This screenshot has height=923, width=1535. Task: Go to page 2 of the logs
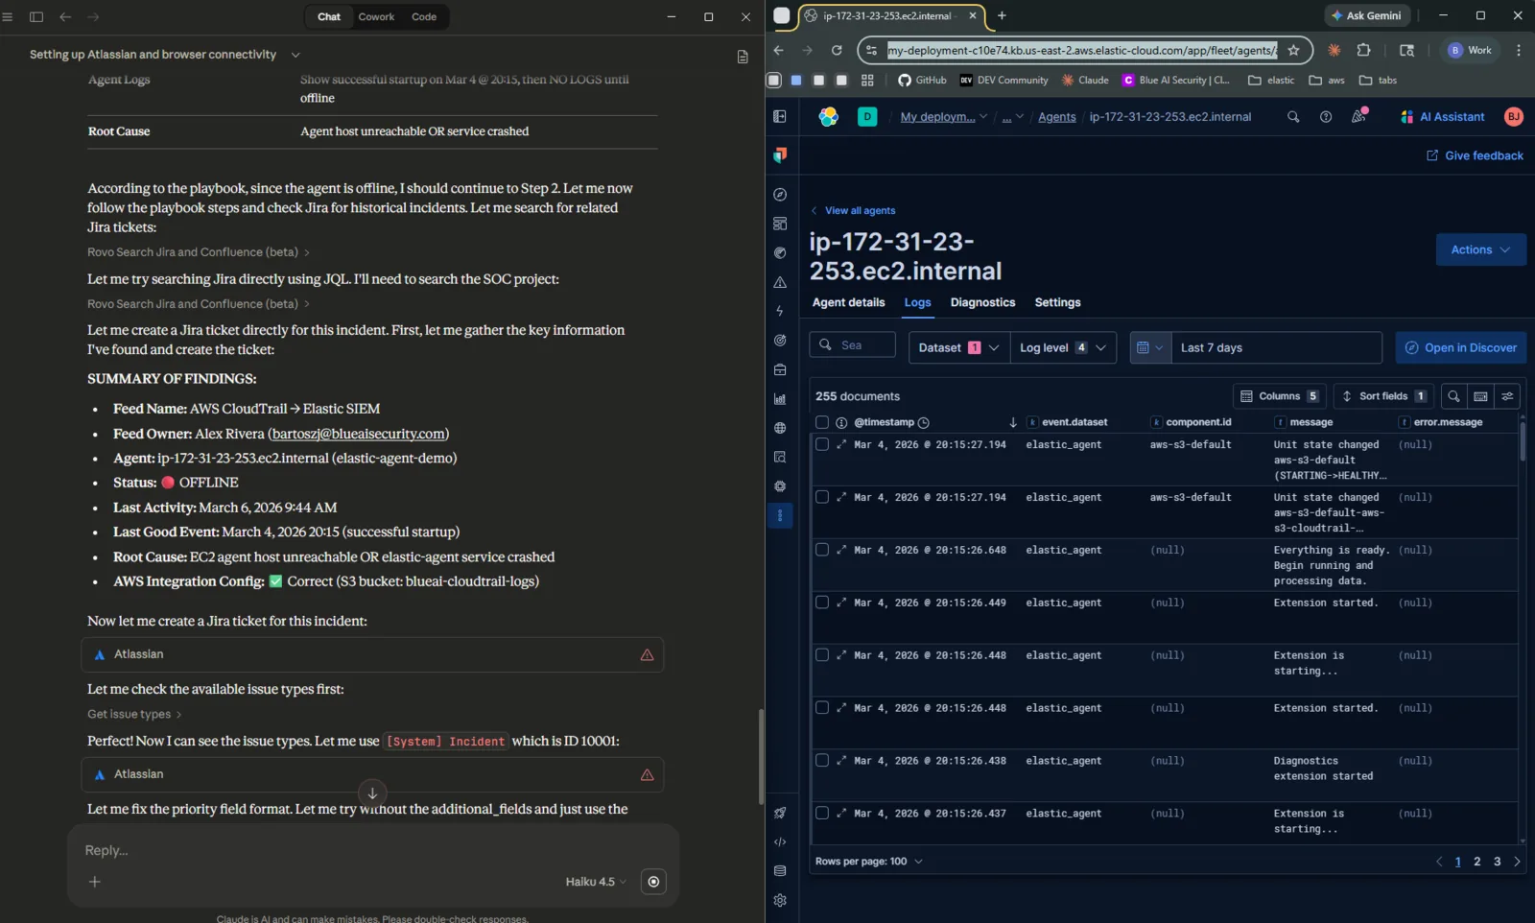click(1476, 862)
